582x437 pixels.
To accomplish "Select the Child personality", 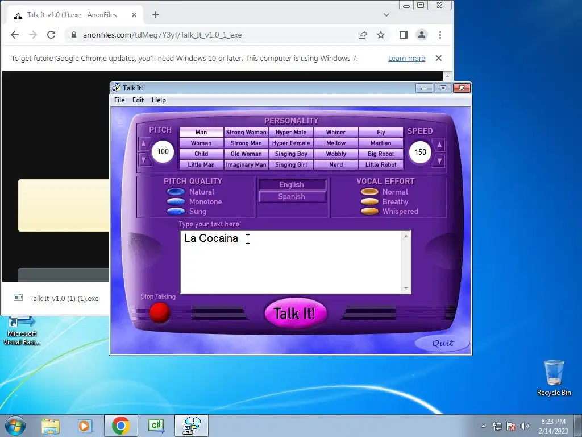I will (201, 154).
